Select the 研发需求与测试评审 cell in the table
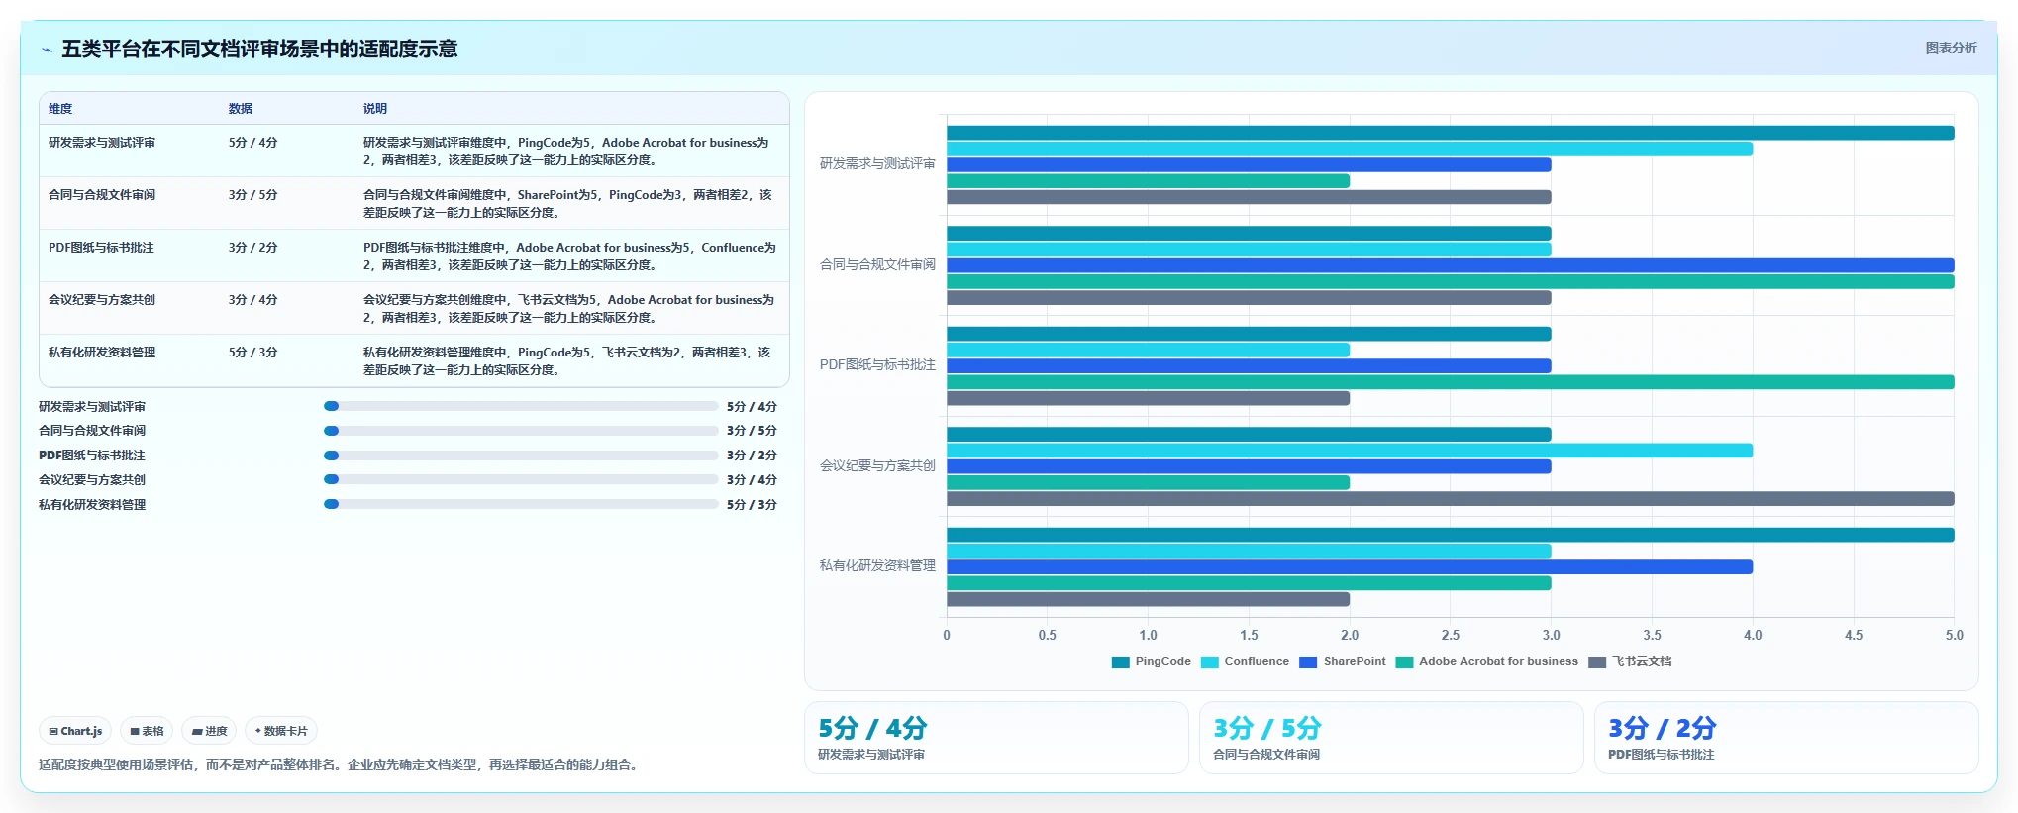2018x813 pixels. point(102,143)
